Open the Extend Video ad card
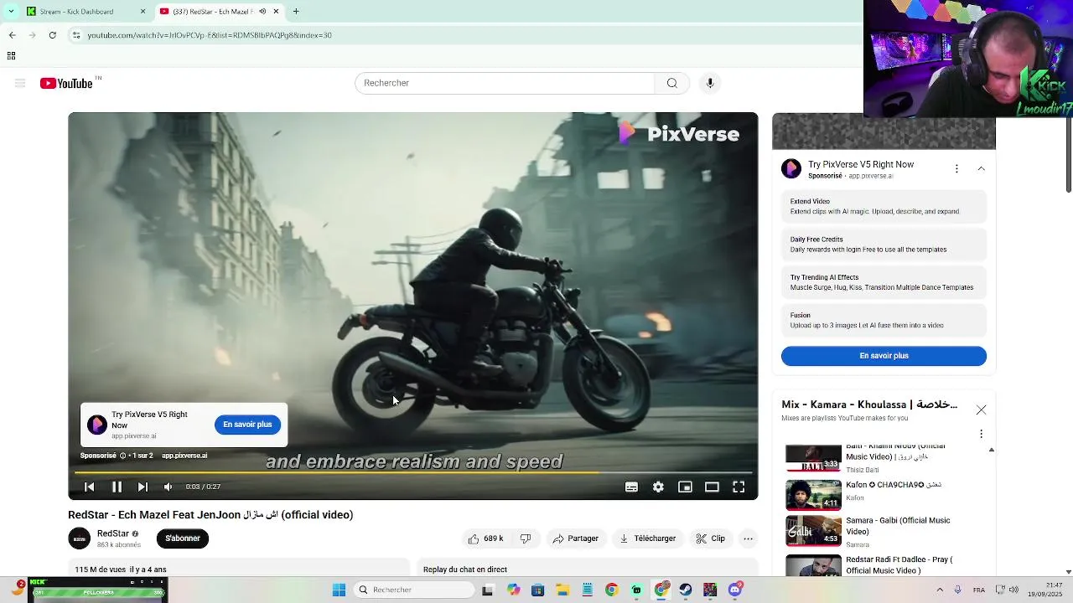The width and height of the screenshot is (1073, 603). pos(884,206)
